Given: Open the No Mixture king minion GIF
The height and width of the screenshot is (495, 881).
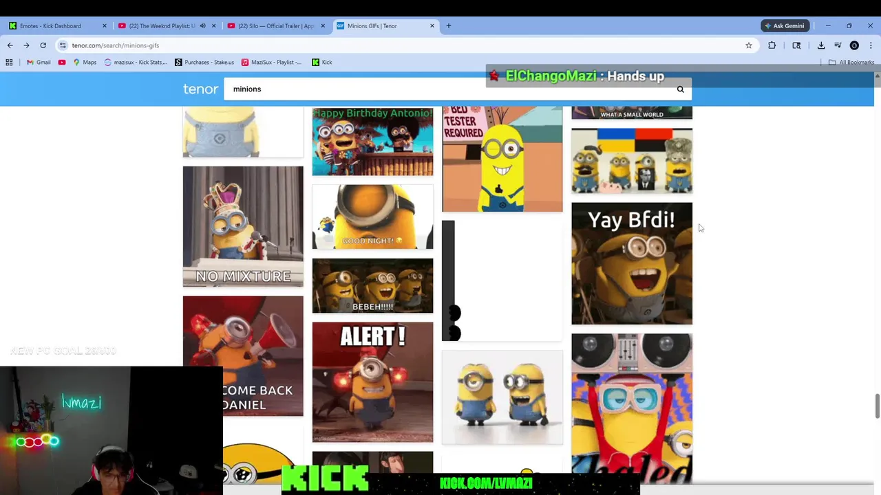Looking at the screenshot, I should coord(243,226).
